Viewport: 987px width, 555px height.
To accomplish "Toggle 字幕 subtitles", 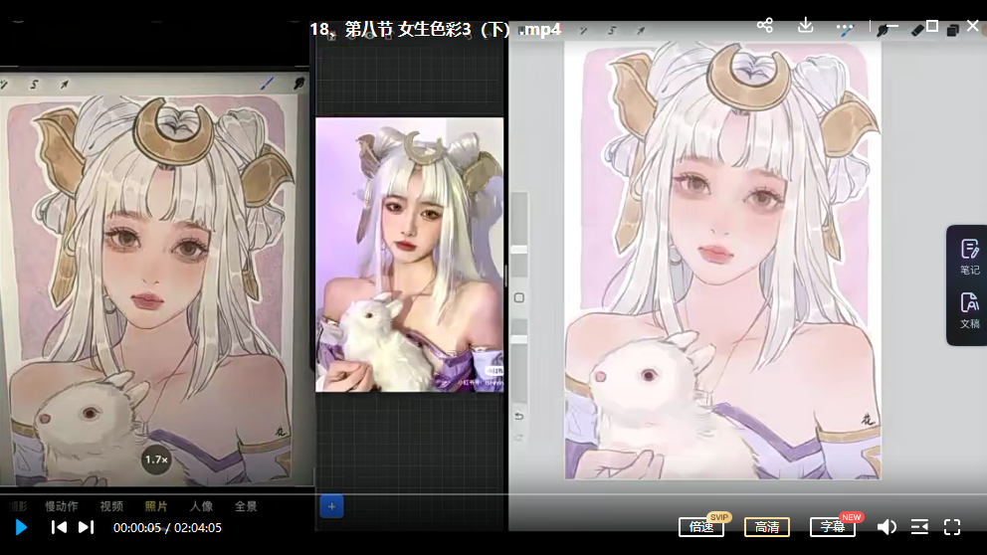I will coord(832,527).
